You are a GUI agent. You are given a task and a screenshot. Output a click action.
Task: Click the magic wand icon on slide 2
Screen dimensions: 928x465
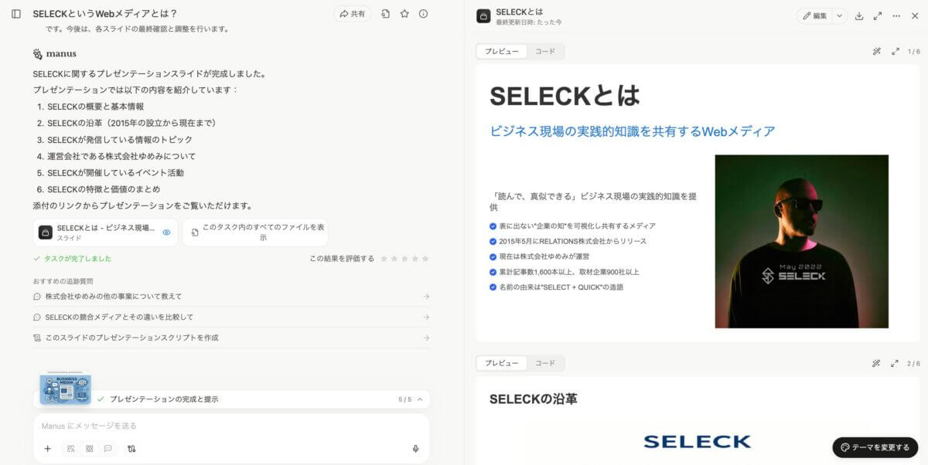click(876, 363)
